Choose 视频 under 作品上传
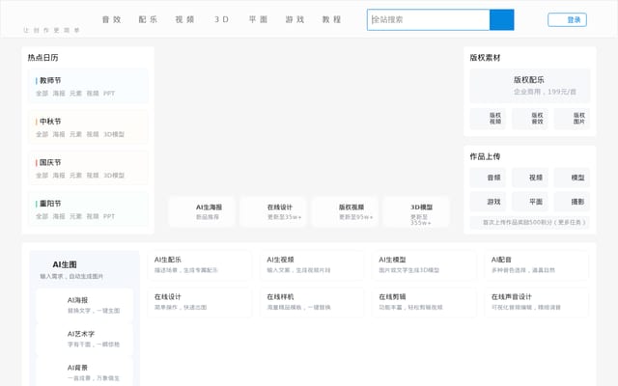The width and height of the screenshot is (618, 386). tap(530, 178)
